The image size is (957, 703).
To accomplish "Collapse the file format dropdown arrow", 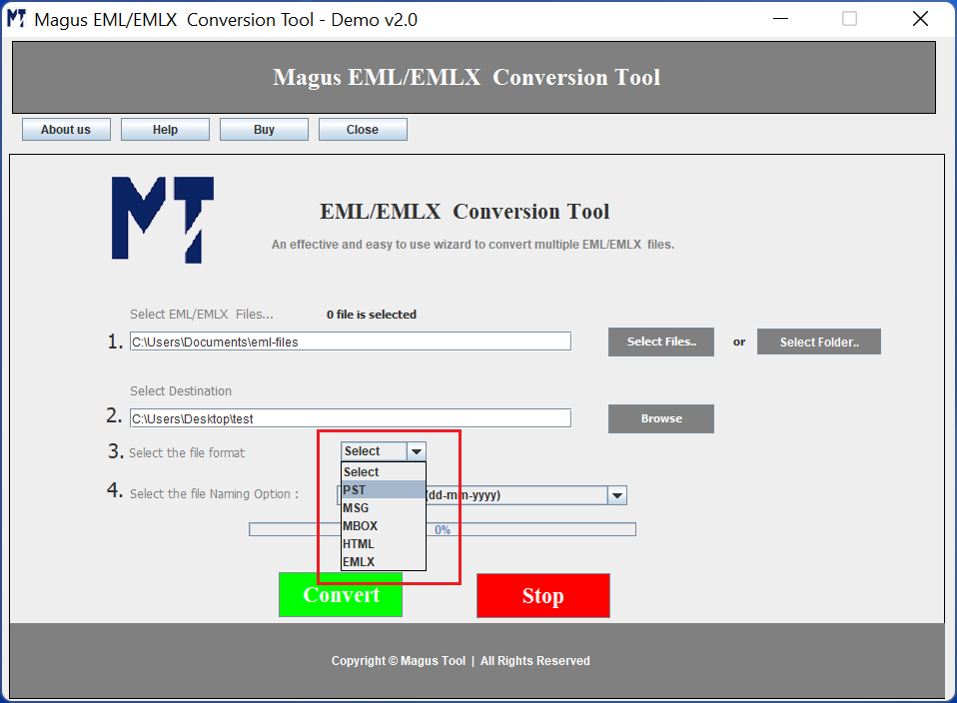I will click(417, 451).
